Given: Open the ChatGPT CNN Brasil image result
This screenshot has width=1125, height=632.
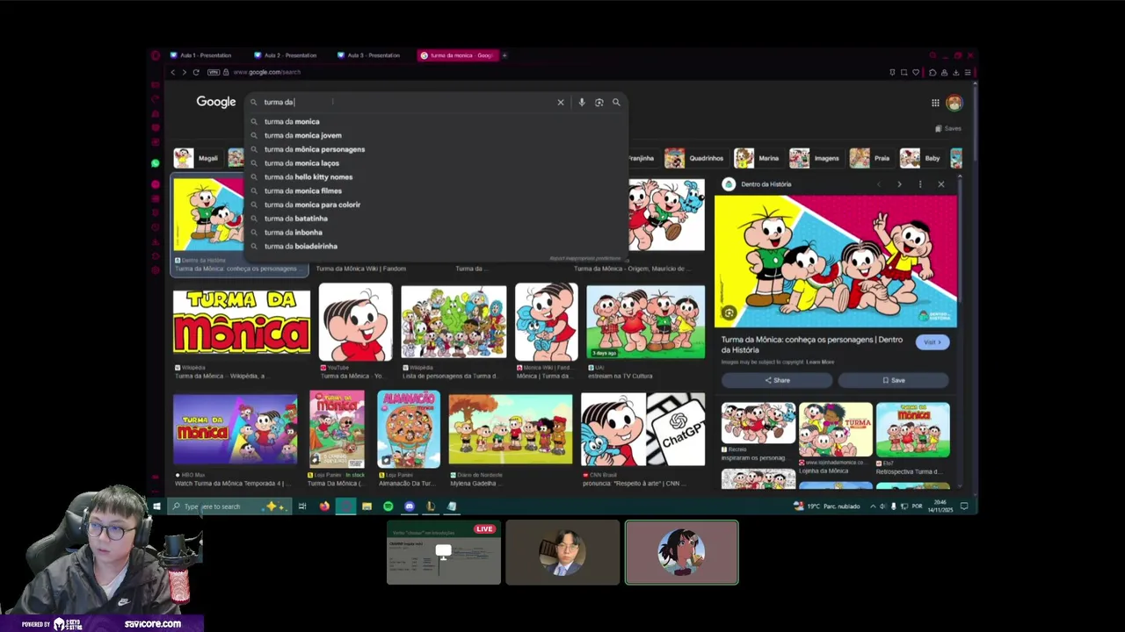Looking at the screenshot, I should 642,429.
